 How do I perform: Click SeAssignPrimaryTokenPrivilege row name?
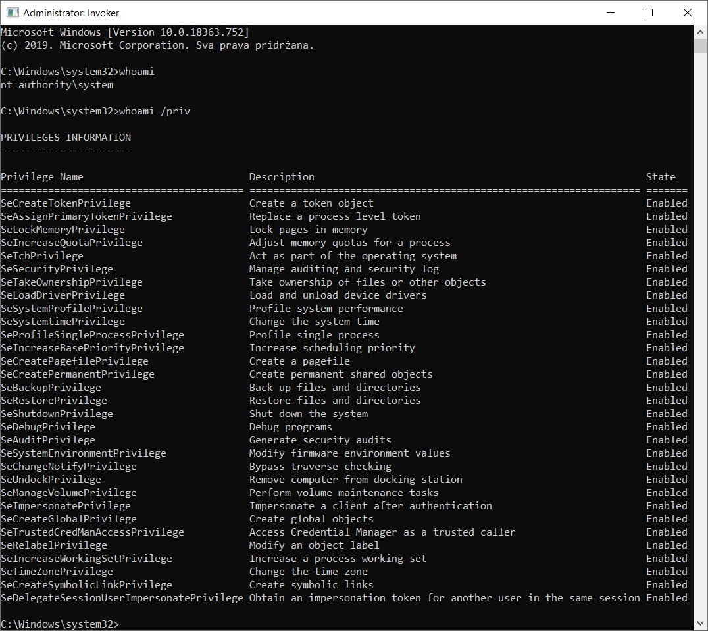[86, 216]
